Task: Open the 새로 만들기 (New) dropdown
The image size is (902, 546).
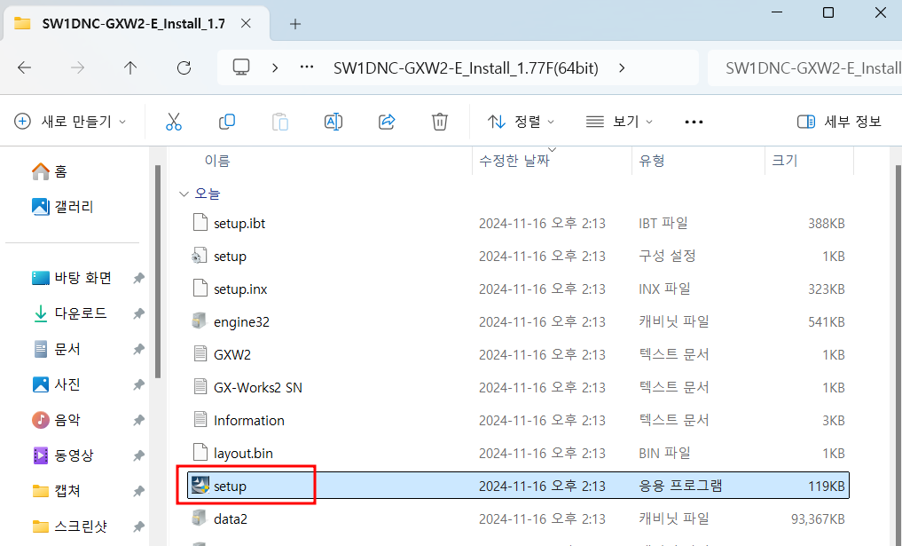Action: tap(69, 122)
